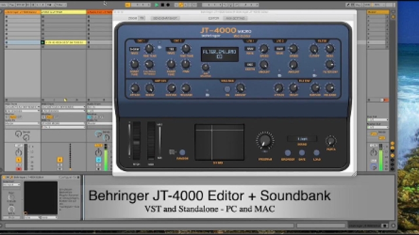Toggle the small switch under LFO 1 Amount
The height and width of the screenshot is (235, 419).
click(279, 75)
